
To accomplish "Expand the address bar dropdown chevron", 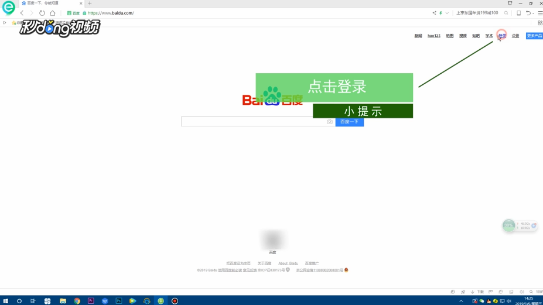I will tap(447, 13).
